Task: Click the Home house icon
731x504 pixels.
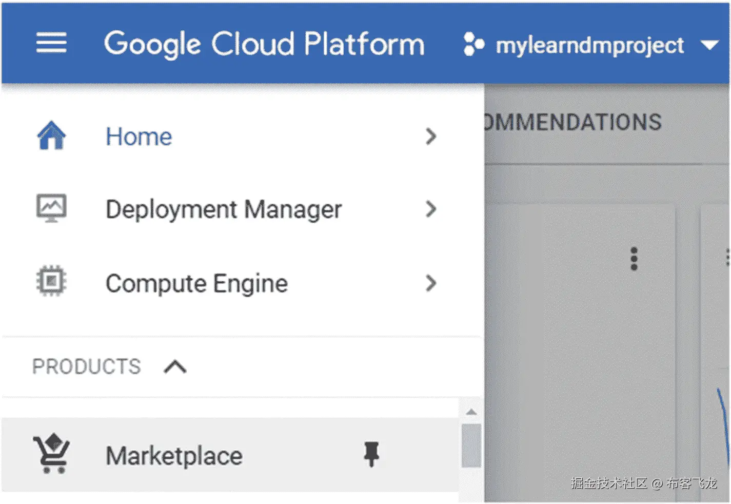Action: (51, 136)
